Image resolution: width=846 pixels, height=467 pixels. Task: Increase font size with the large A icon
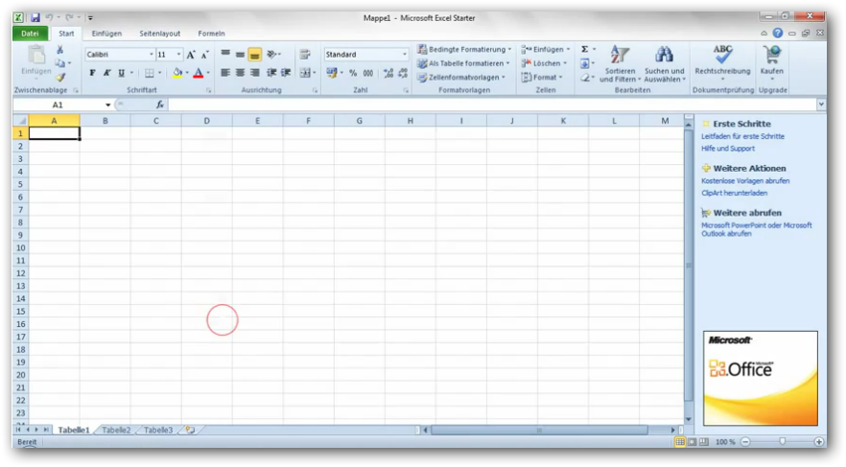click(x=191, y=55)
